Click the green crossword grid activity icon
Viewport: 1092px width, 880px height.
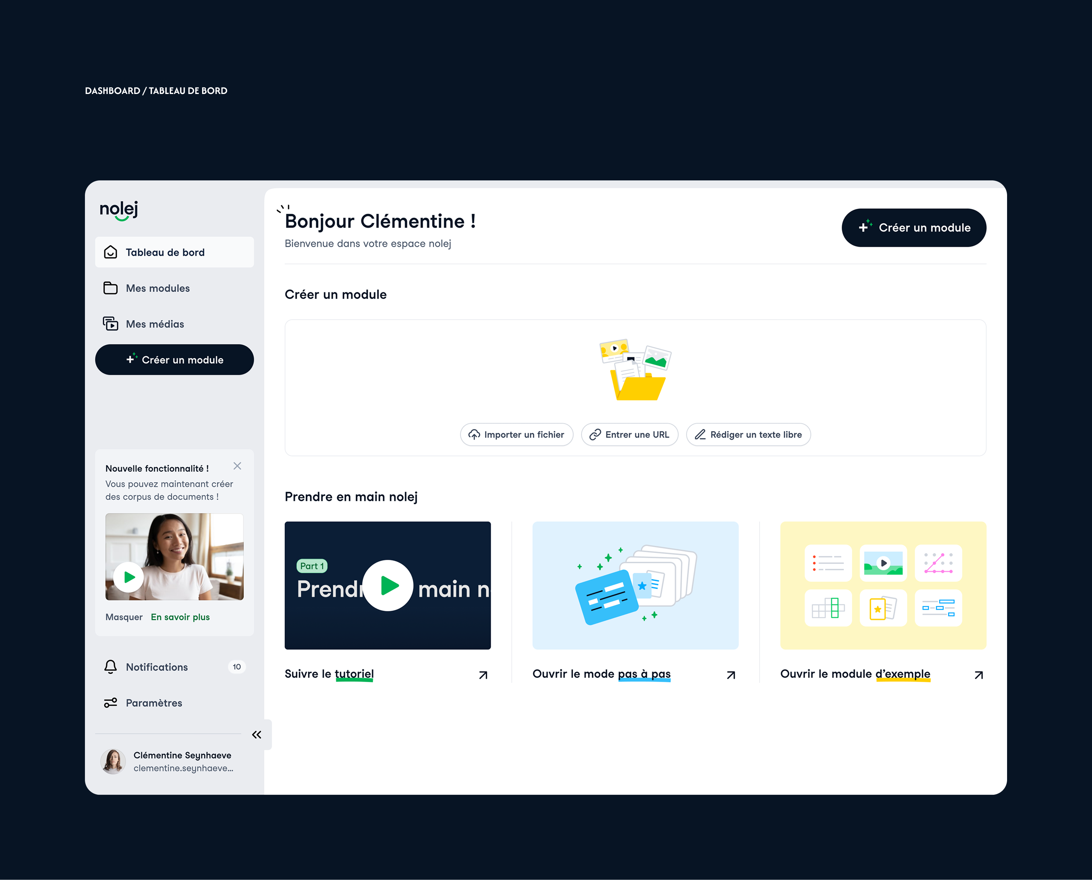[828, 608]
